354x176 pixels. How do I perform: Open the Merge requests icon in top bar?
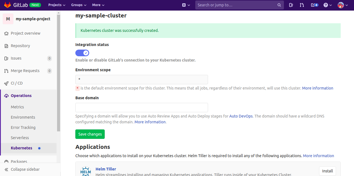(x=302, y=5)
